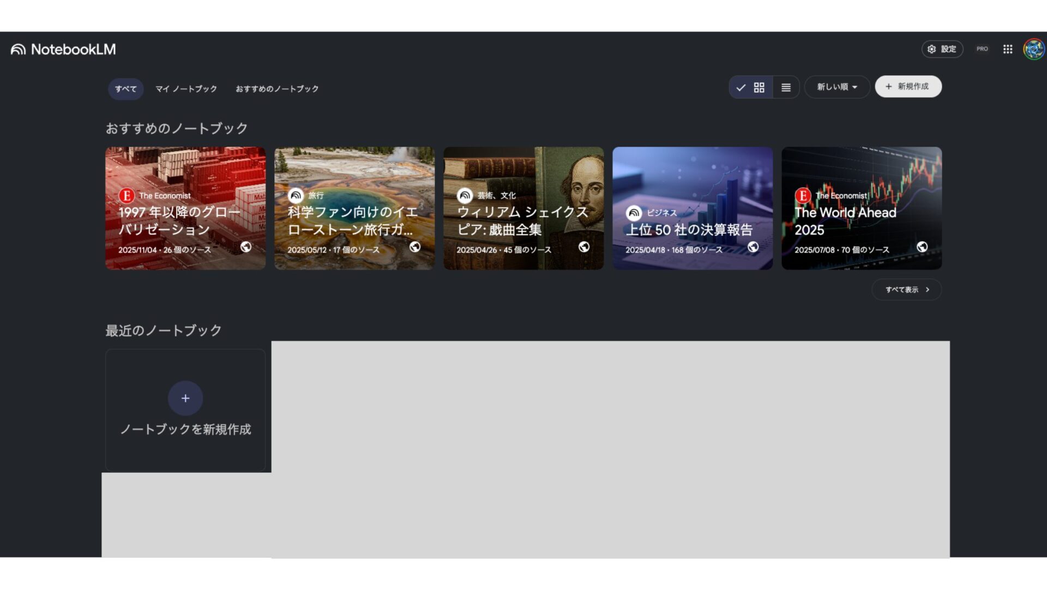Click the settings gear icon

point(931,49)
